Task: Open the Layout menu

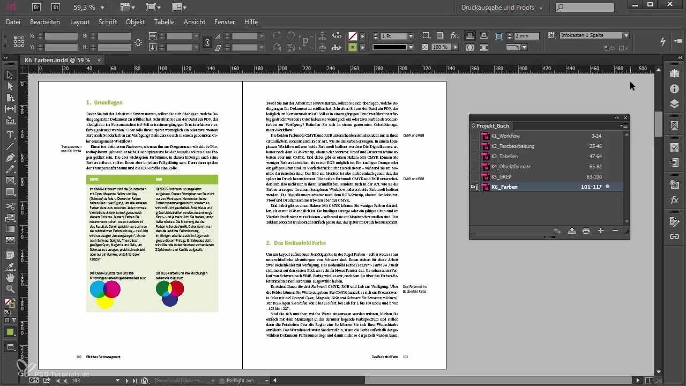Action: (80, 22)
